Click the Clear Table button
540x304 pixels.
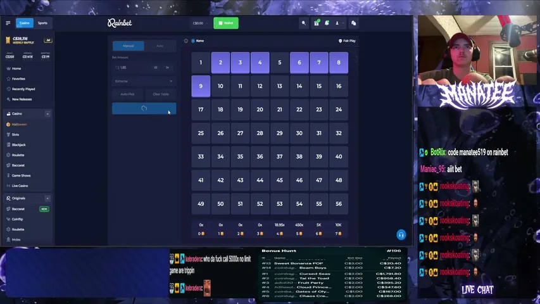tap(161, 94)
